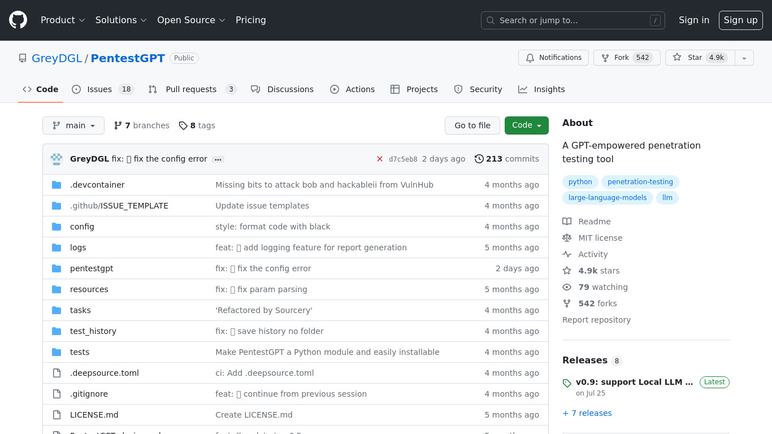The image size is (772, 434).
Task: View the 542 forks link in About
Action: 589,303
